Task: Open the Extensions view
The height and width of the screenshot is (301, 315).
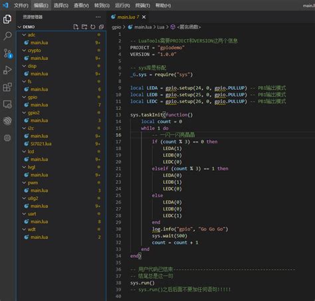Action: coord(7,87)
